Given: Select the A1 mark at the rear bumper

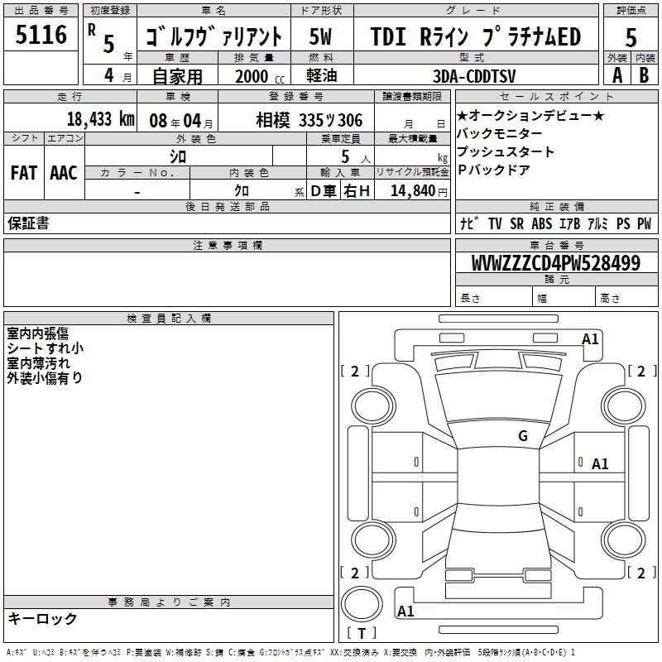Looking at the screenshot, I should tap(406, 612).
